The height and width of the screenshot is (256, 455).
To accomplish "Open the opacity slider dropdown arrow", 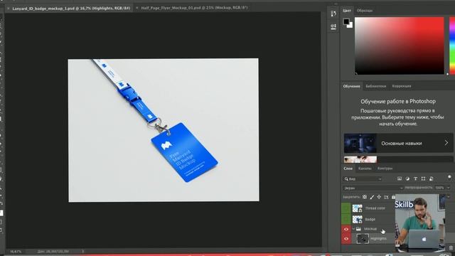I will (449, 188).
